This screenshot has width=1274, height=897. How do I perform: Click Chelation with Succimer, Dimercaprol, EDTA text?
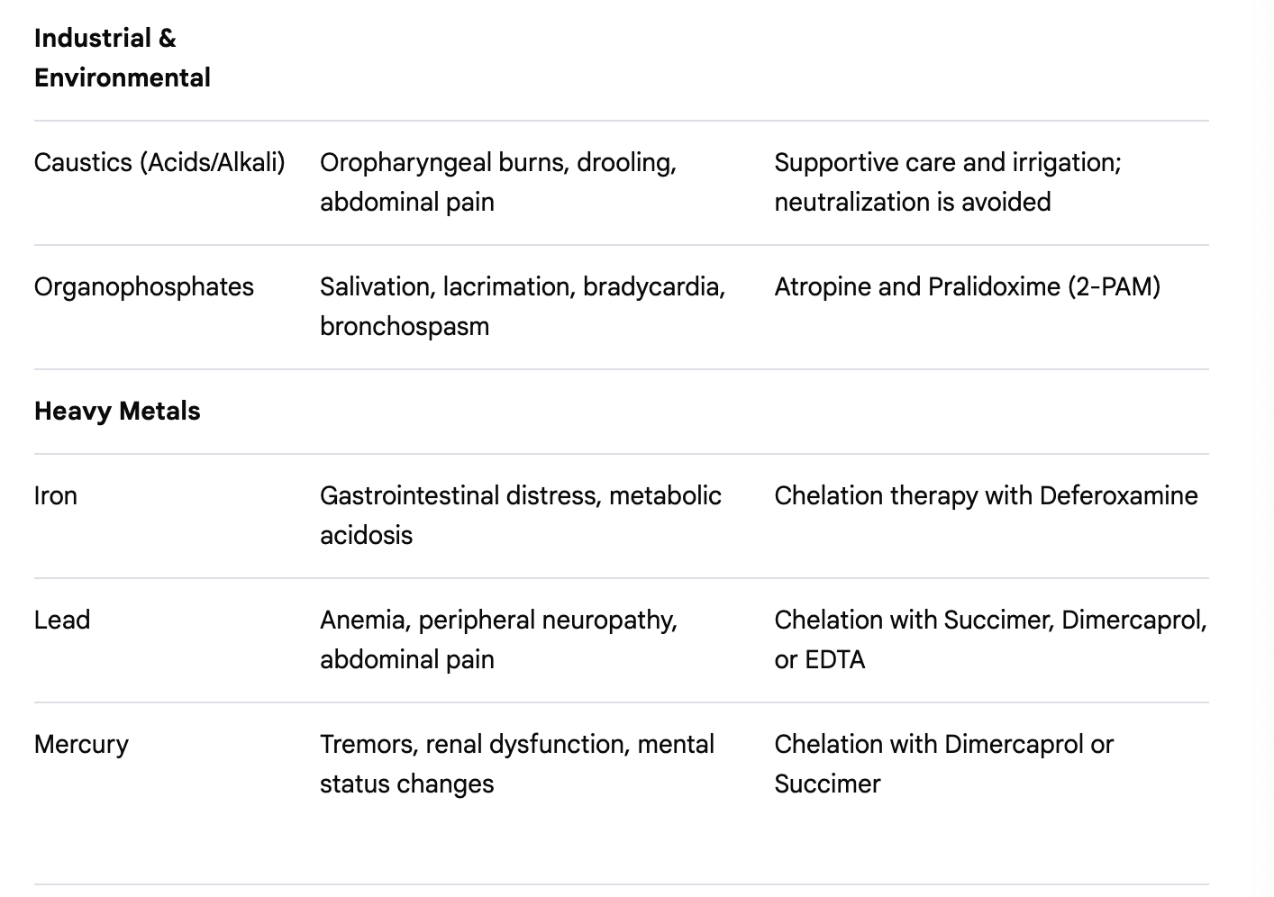pos(989,620)
